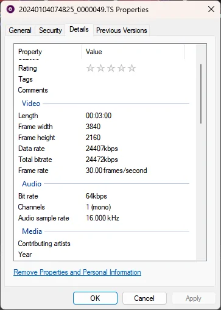Viewport: 221px width, 310px height.
Task: Select the Data rate value 24407kbps
Action: 102,149
